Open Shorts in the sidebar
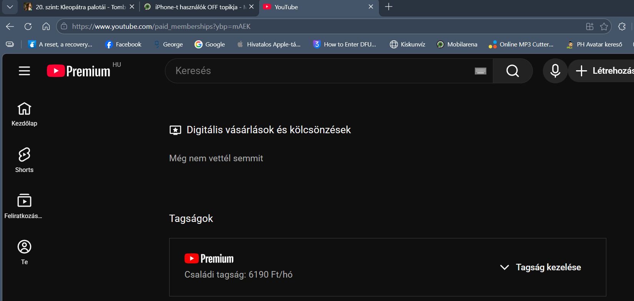 coord(24,160)
